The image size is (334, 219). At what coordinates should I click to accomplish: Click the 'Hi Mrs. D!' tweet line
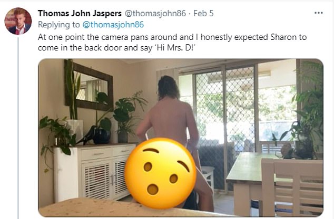(117, 48)
